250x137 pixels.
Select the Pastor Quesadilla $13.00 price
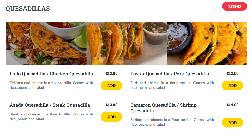[233, 74]
